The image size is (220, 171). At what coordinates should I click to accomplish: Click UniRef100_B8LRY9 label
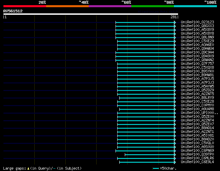click(197, 98)
